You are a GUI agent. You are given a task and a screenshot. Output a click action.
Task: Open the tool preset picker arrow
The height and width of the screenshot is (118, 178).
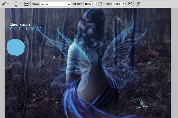coord(8,4)
